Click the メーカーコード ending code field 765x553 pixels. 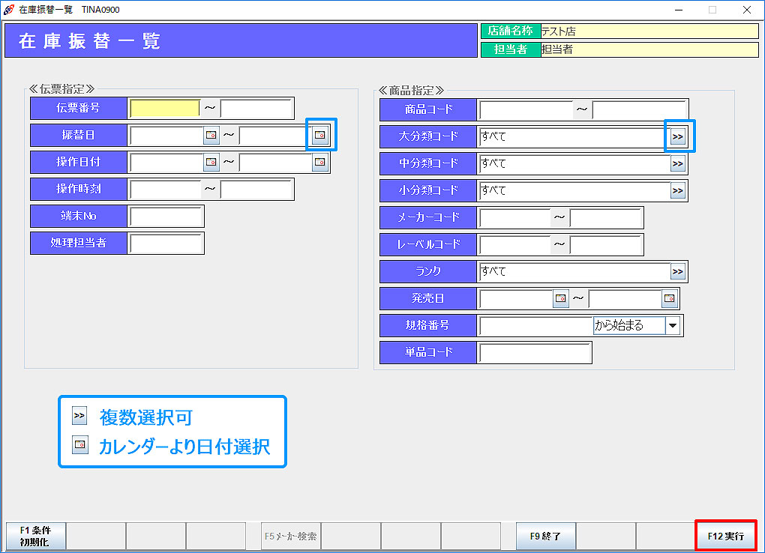coord(605,217)
